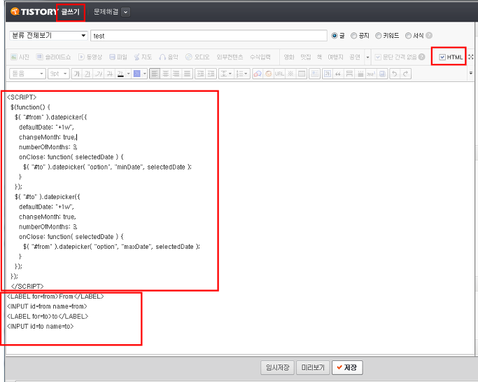The width and height of the screenshot is (478, 382).
Task: Insert a special character
Action: pos(290,74)
